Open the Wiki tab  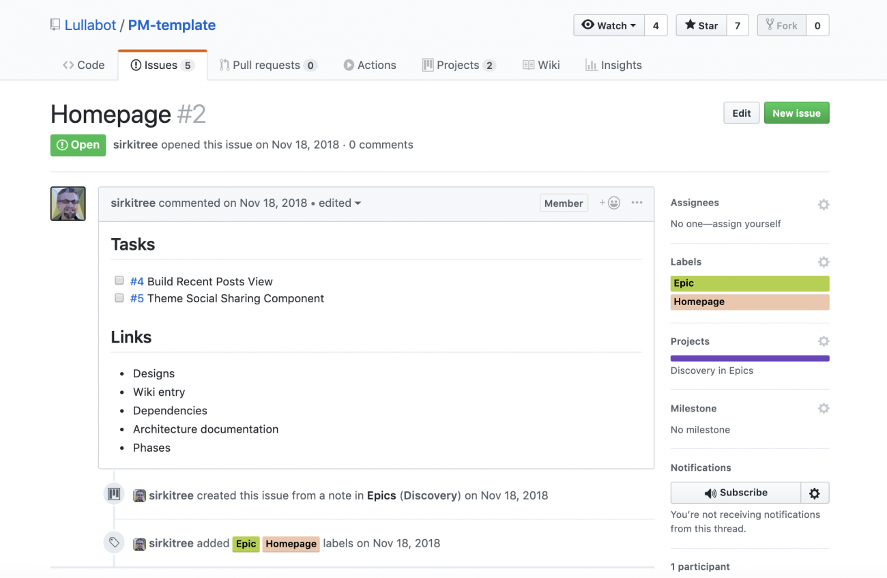tap(541, 65)
